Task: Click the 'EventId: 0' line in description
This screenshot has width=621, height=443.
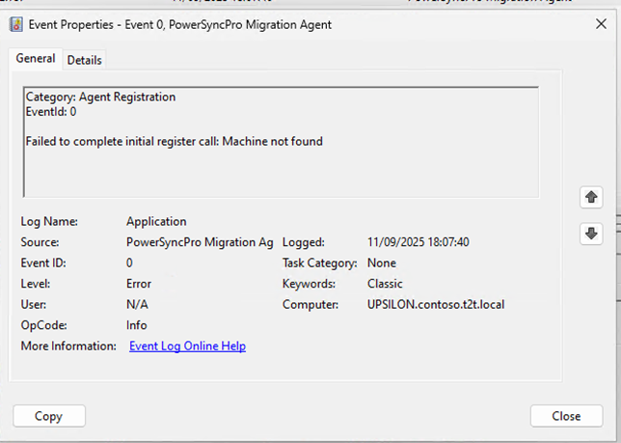Action: 51,112
